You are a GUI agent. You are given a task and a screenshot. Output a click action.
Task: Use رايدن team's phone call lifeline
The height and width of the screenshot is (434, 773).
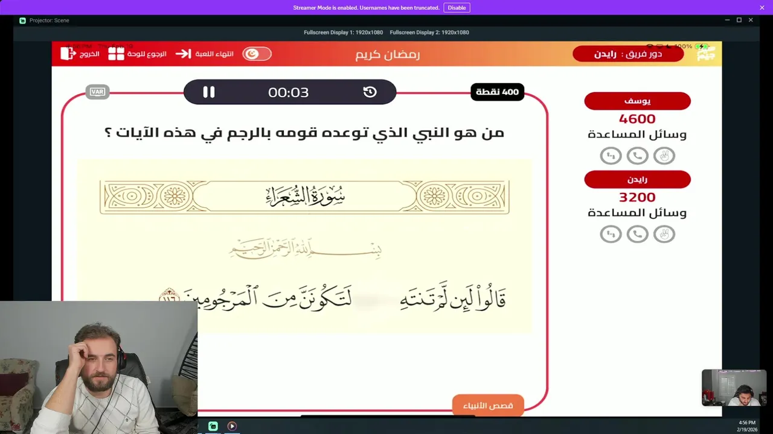pos(637,234)
